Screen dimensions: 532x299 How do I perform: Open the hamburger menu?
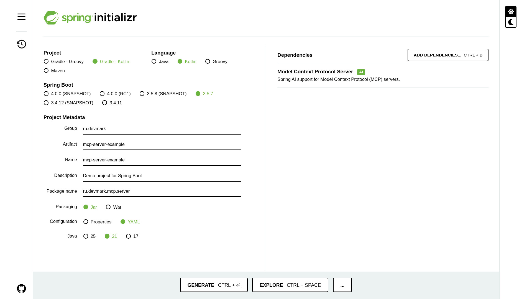pyautogui.click(x=21, y=17)
